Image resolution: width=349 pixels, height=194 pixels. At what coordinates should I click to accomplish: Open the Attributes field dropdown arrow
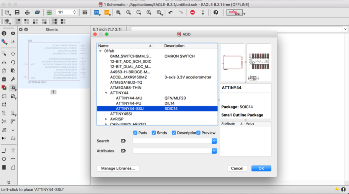tap(214, 151)
